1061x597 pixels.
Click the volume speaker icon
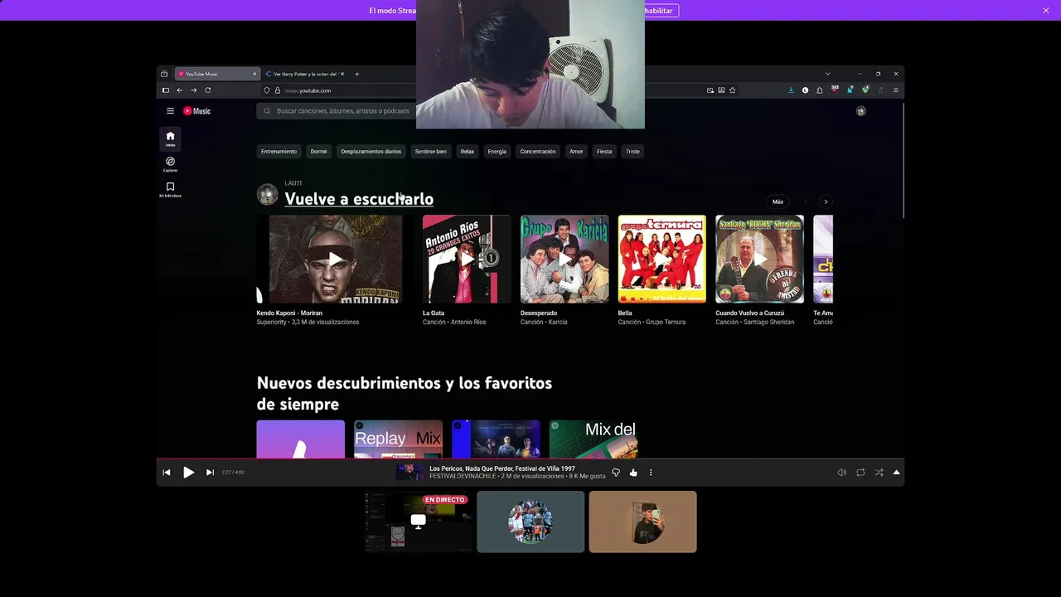click(842, 473)
